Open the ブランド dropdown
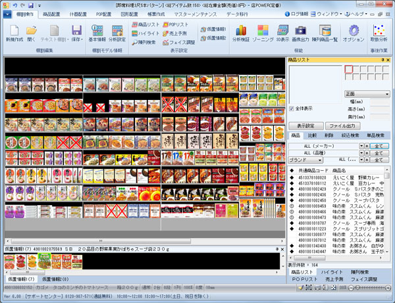Image resolution: width=395 pixels, height=303 pixels. pyautogui.click(x=305, y=160)
